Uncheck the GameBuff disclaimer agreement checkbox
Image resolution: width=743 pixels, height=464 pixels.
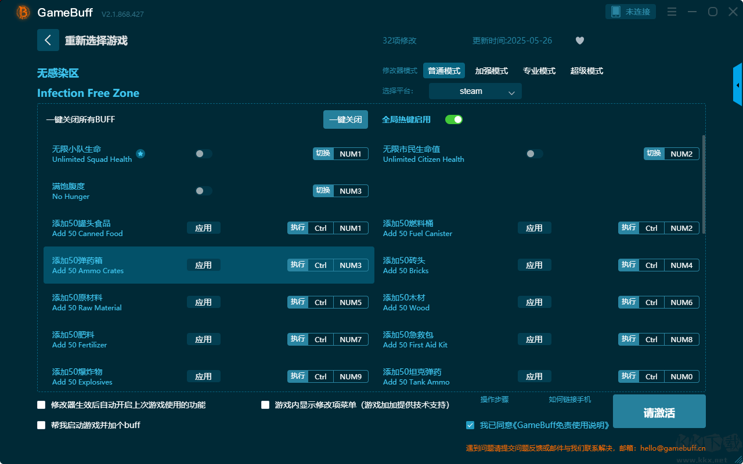(x=470, y=425)
